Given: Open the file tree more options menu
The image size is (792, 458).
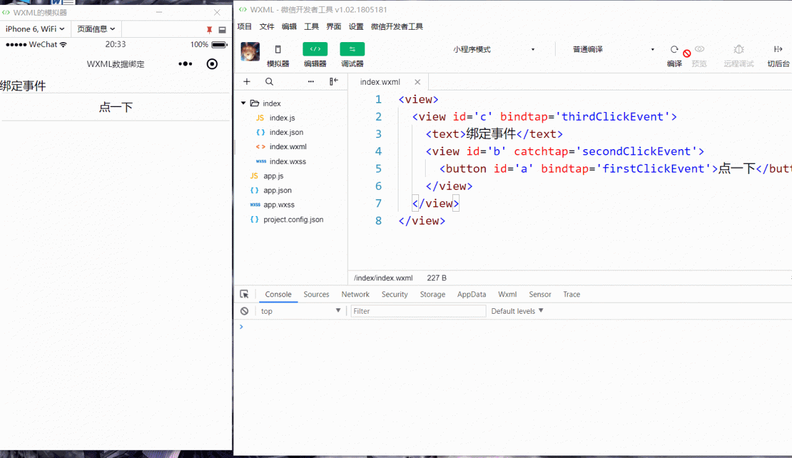Looking at the screenshot, I should point(311,82).
